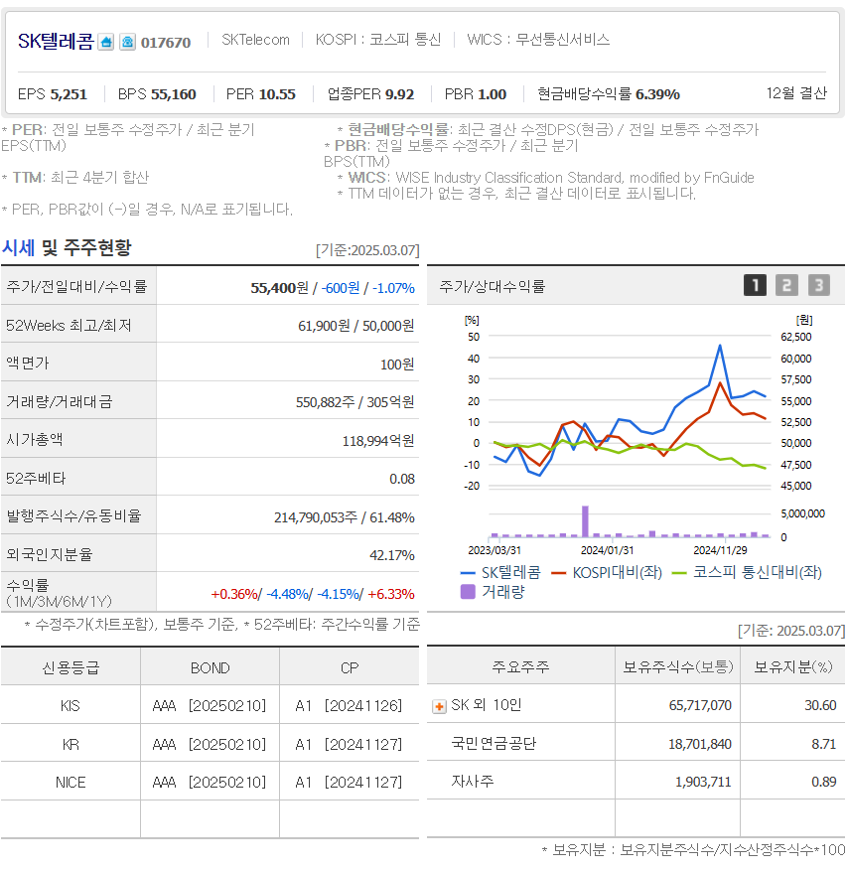This screenshot has width=848, height=873.
Task: Click the SK텔레콤 company name heading
Action: [x=56, y=41]
